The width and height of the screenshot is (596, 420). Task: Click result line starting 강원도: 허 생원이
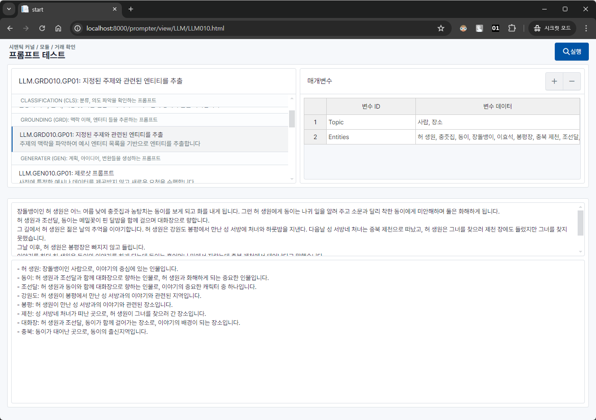[109, 296]
